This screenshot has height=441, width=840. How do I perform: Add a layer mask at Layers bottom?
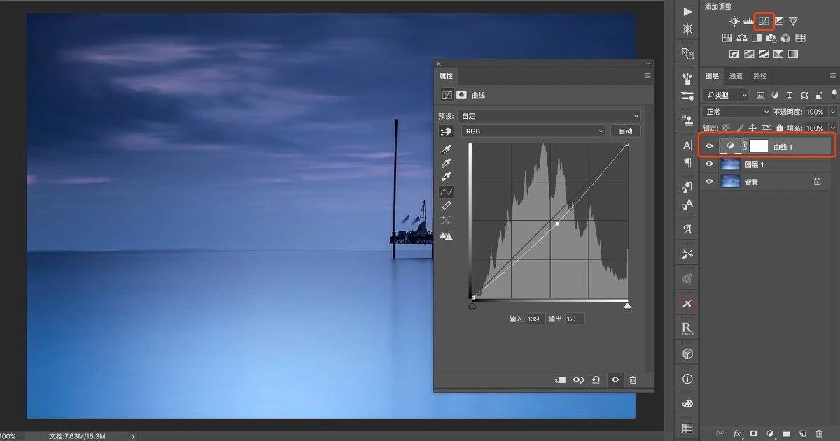(754, 433)
